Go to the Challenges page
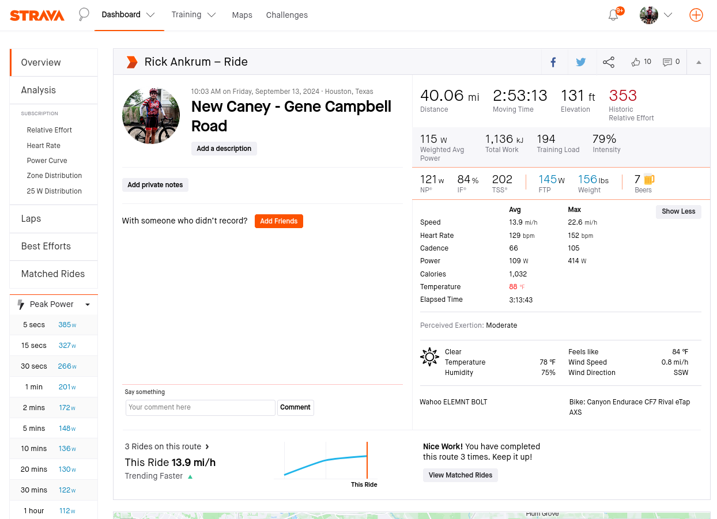The image size is (717, 519). tap(286, 15)
